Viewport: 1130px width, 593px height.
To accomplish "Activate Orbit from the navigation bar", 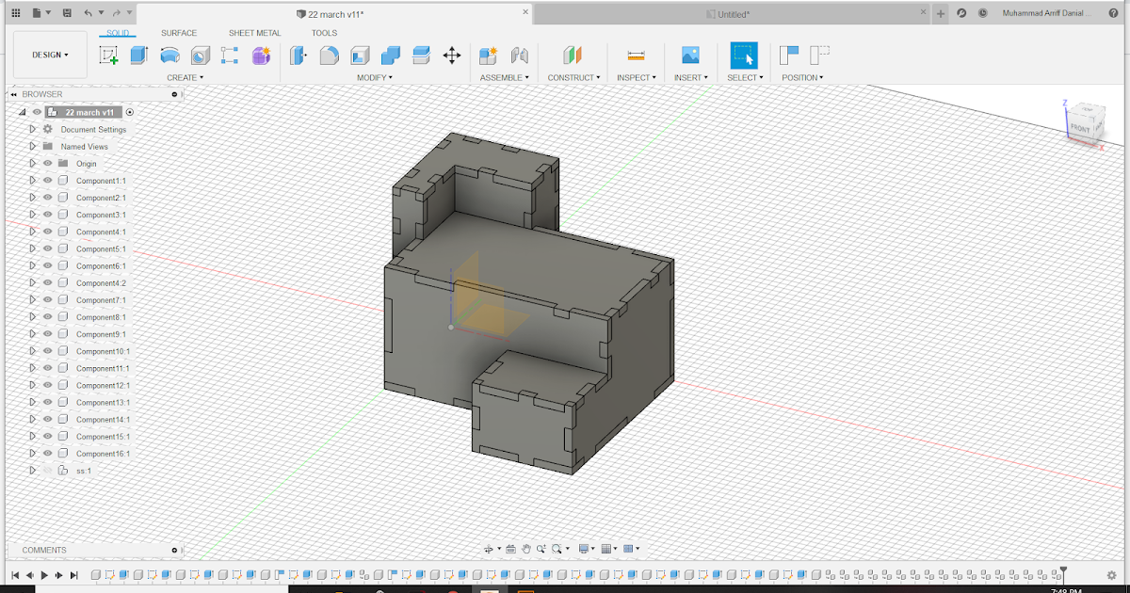I will coord(489,548).
